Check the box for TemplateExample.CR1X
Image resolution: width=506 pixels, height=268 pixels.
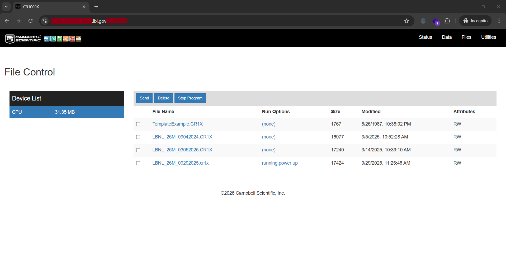(x=138, y=124)
